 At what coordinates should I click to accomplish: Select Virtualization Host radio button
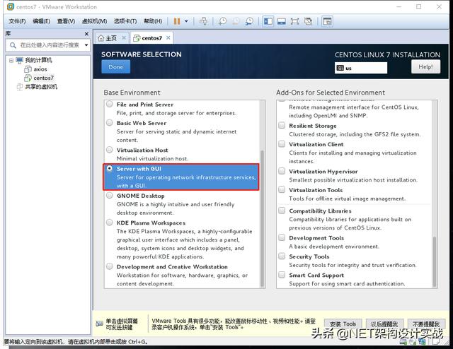[110, 150]
